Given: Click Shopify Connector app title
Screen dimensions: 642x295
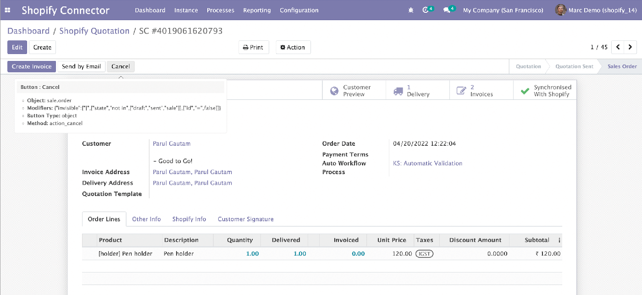Looking at the screenshot, I should click(66, 10).
